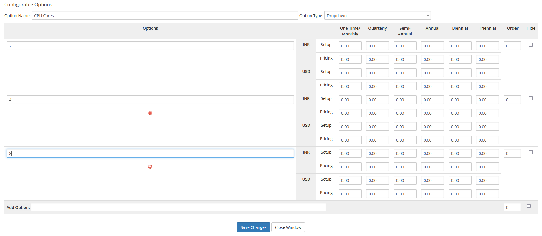Screen dimensions: 542x236
Task: Edit option 2 USD Setup quarterly field
Action: [x=378, y=73]
